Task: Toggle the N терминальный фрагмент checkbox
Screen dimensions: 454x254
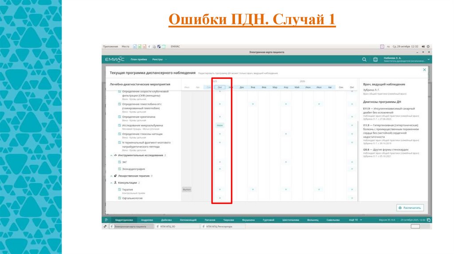Action: click(120, 142)
